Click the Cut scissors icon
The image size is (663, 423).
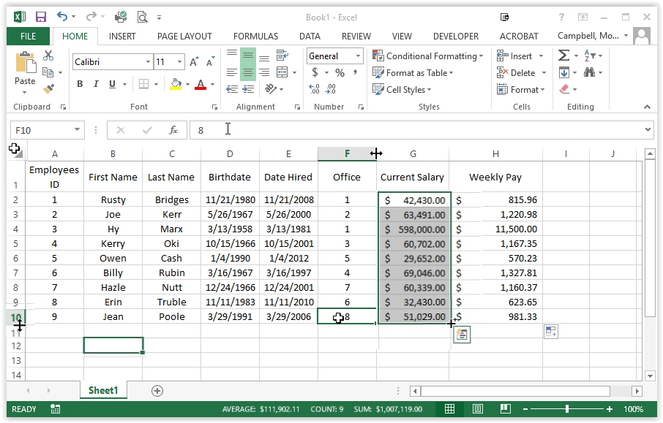point(48,56)
